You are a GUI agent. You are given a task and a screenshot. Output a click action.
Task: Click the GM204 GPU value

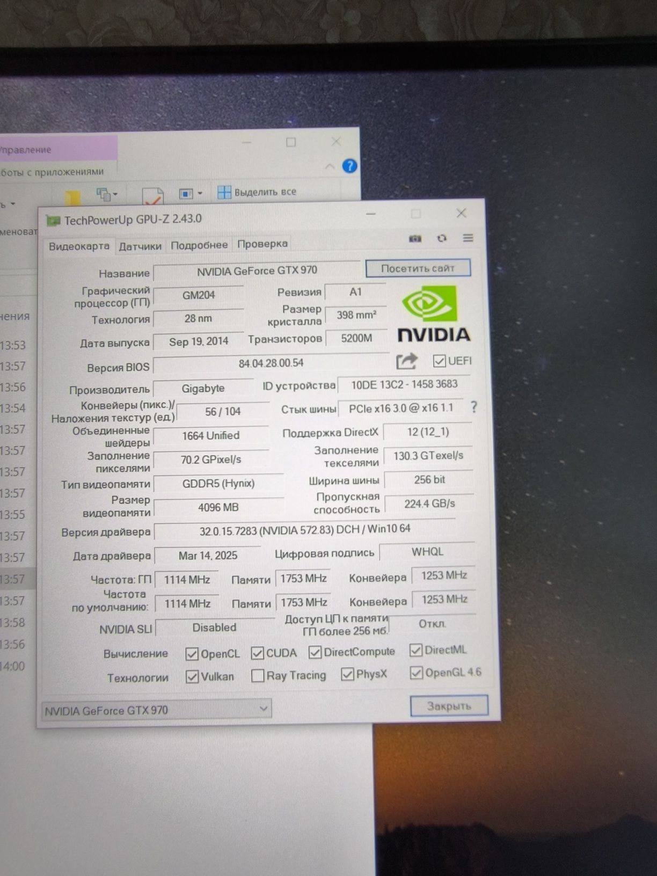tap(199, 295)
